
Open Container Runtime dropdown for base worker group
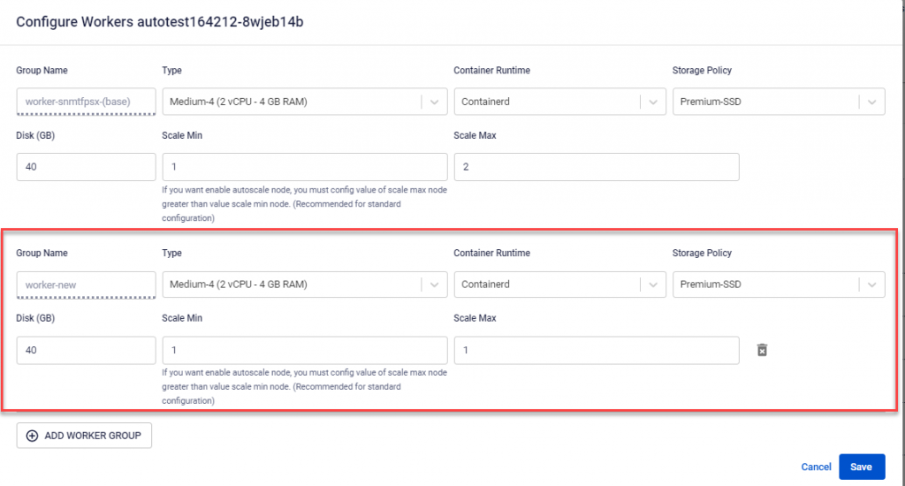(x=653, y=102)
